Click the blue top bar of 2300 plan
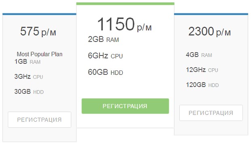Viewport: 251px width, 146px height. point(211,14)
